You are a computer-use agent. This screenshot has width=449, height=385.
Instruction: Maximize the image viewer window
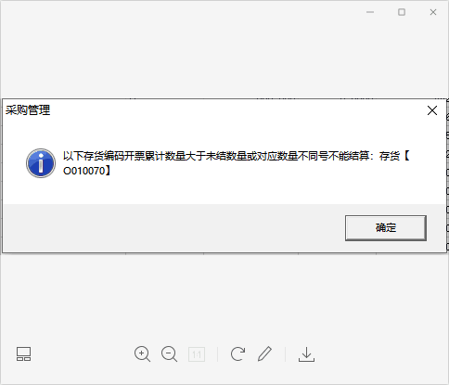pos(402,12)
